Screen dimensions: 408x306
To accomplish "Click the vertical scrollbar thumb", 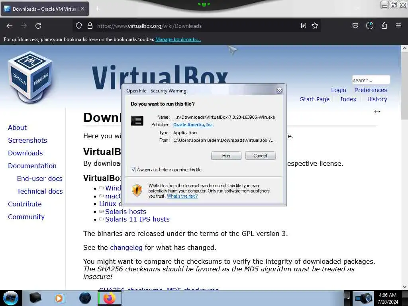I will coord(404,86).
